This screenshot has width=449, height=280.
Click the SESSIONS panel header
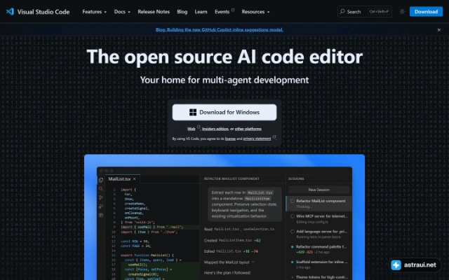(296, 178)
